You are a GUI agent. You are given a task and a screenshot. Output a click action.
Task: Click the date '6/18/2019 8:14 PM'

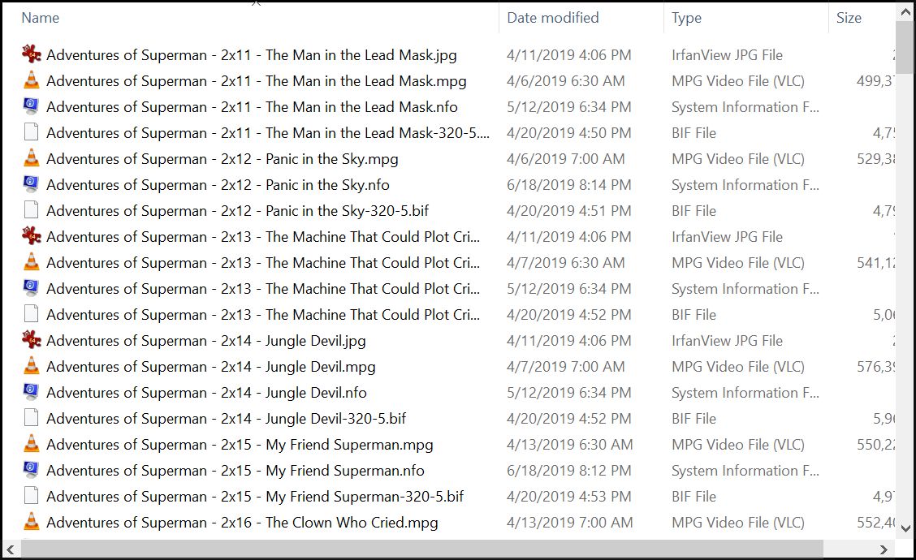tap(569, 184)
